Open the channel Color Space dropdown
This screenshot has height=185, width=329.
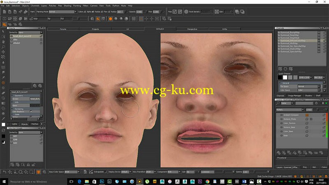[309, 90]
